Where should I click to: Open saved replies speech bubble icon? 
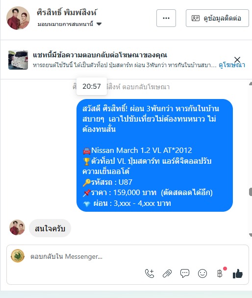tap(184, 273)
